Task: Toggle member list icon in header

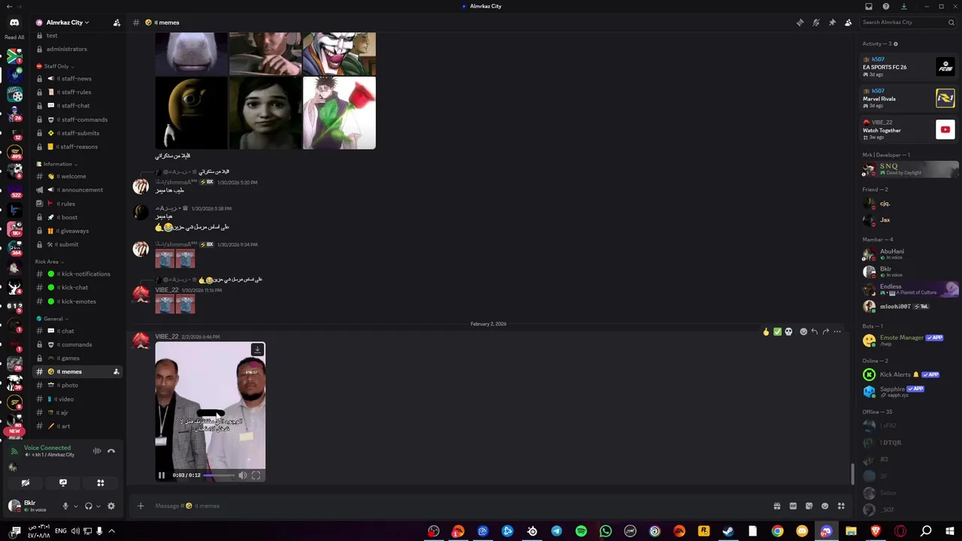Action: point(848,23)
